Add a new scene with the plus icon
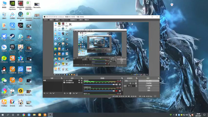This screenshot has width=208, height=117. [44, 93]
